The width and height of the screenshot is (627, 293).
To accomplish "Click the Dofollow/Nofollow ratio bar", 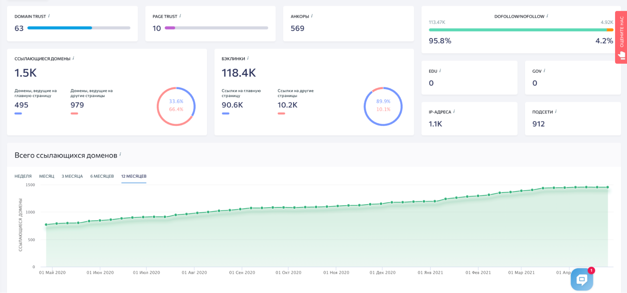I will pos(521,30).
